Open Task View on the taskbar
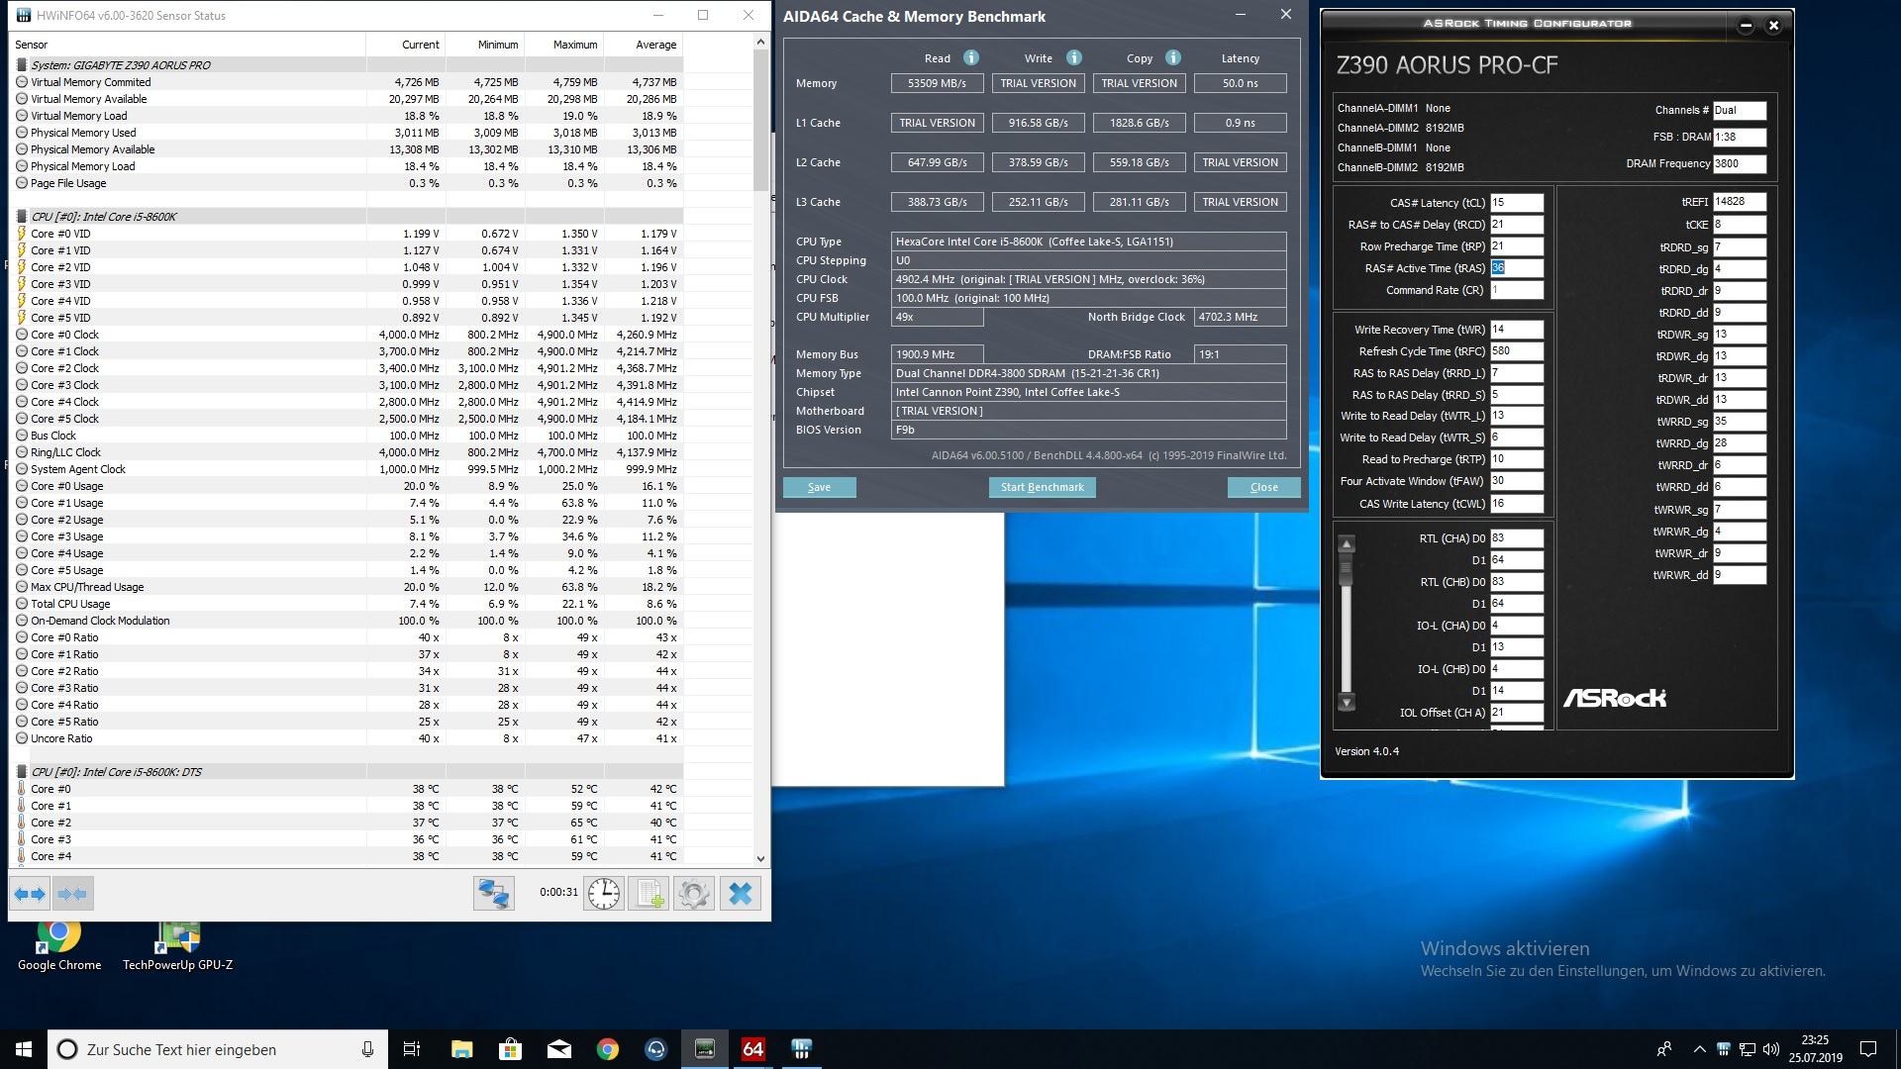 (x=412, y=1049)
